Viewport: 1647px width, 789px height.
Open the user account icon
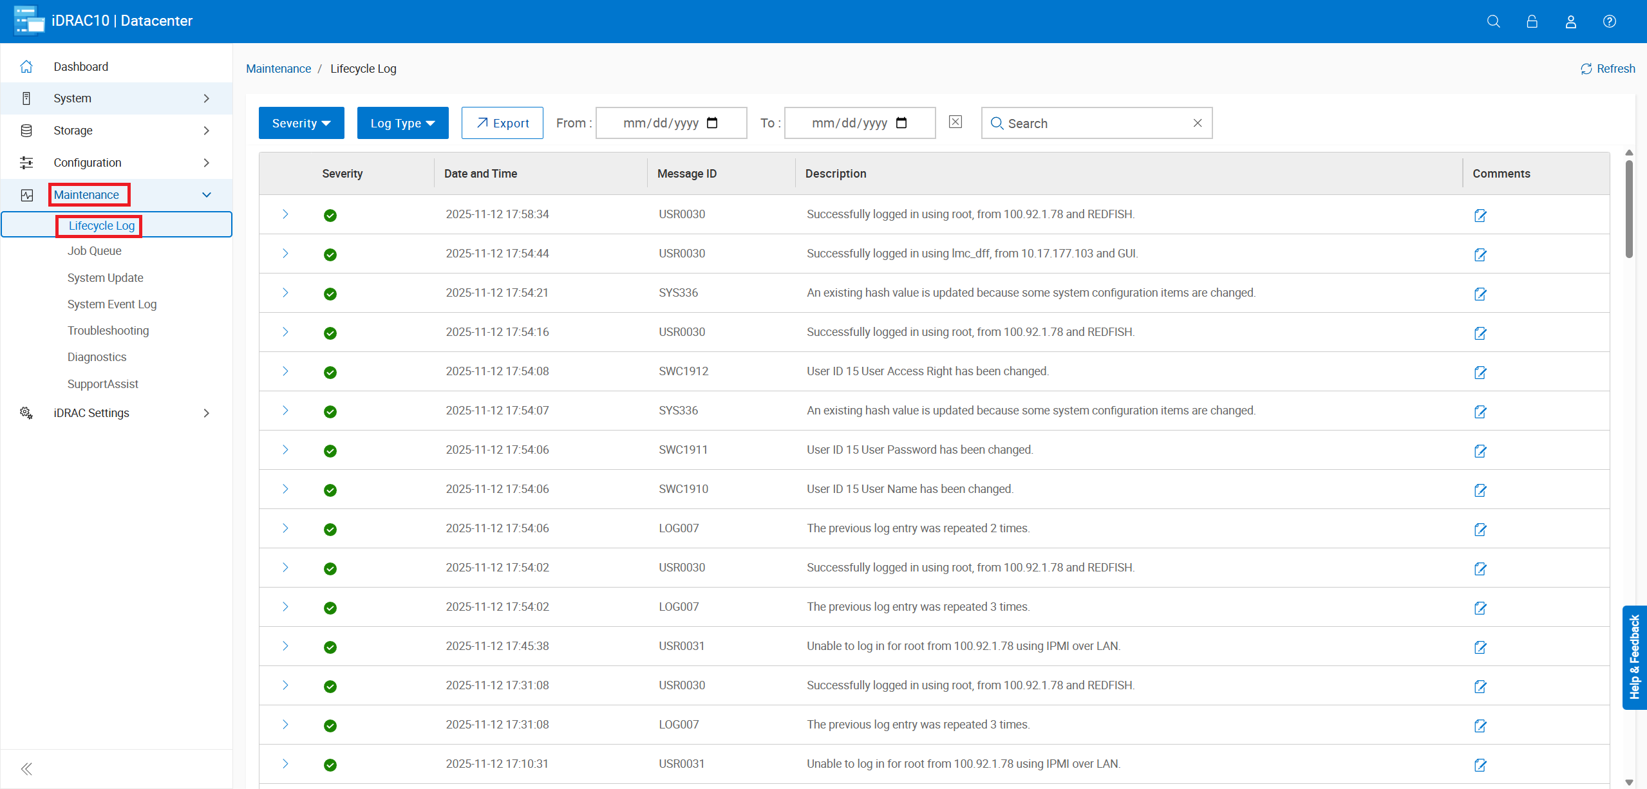point(1570,21)
